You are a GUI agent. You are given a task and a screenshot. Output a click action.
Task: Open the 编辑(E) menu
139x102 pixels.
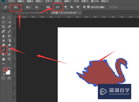(x=21, y=1)
